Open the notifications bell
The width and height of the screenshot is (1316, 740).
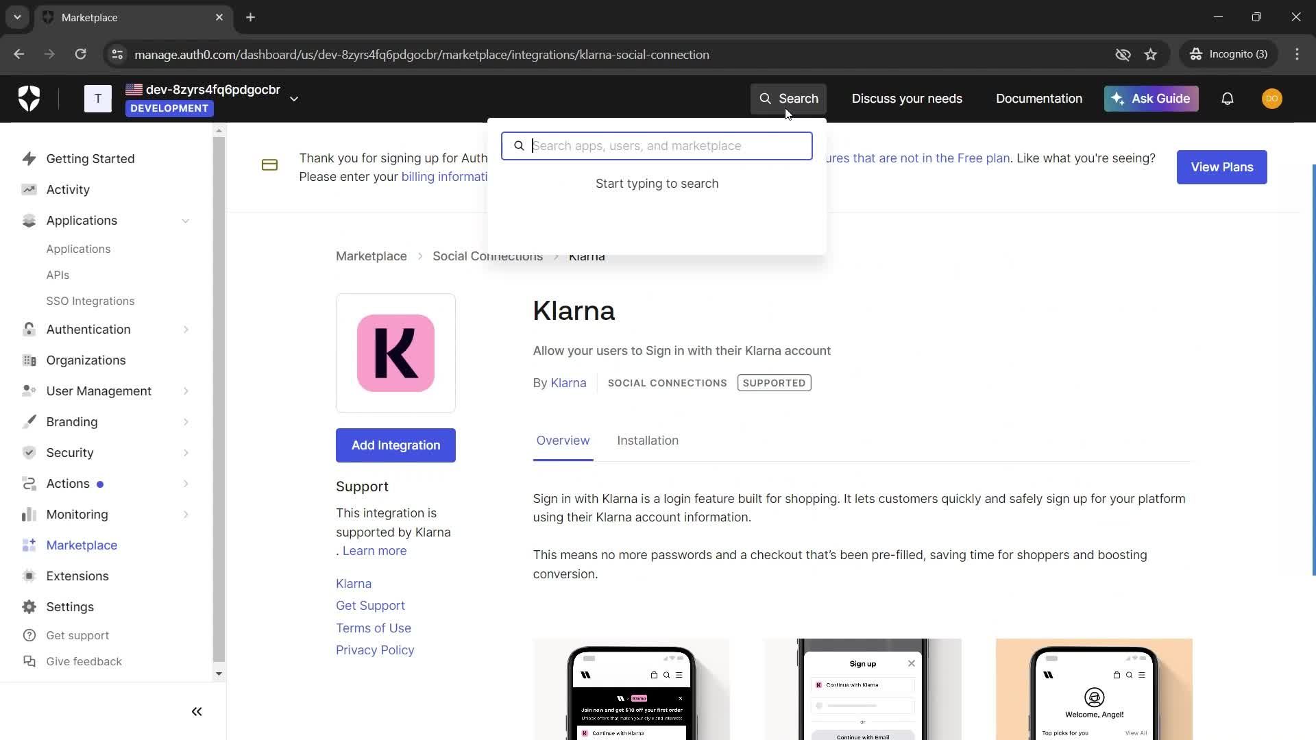[x=1228, y=99]
